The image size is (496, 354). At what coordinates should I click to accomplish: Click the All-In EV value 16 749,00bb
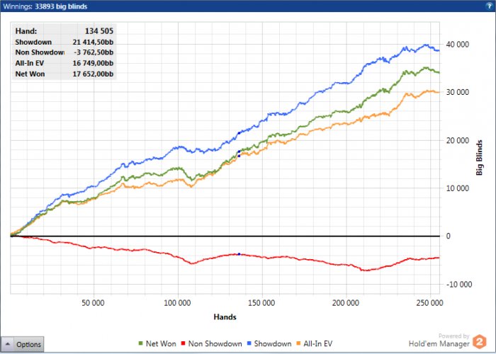tap(93, 63)
